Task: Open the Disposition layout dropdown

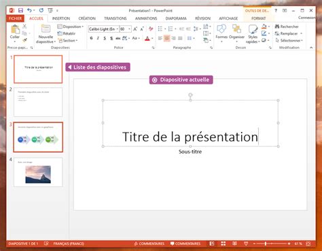Action: click(x=70, y=27)
